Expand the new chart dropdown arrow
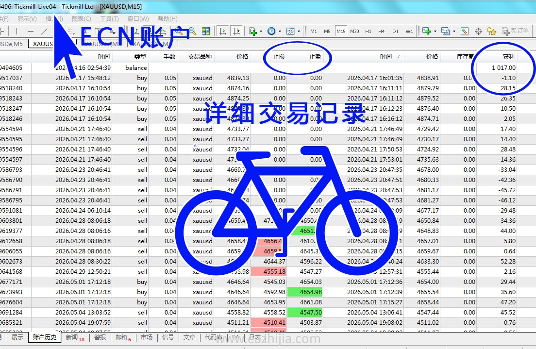This screenshot has height=349, width=536. pos(435,31)
